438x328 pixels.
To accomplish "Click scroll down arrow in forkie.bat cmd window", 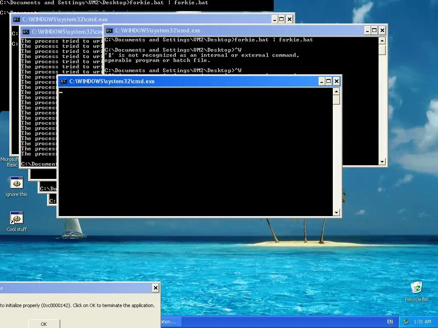I will pyautogui.click(x=382, y=162).
